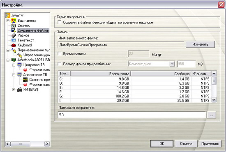Click tree panel scroll left arrow
The image size is (226, 152).
[8, 144]
